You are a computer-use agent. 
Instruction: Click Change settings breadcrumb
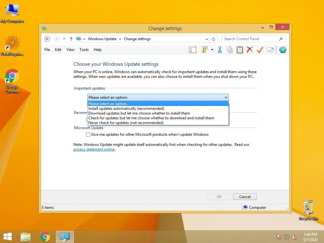pos(137,39)
